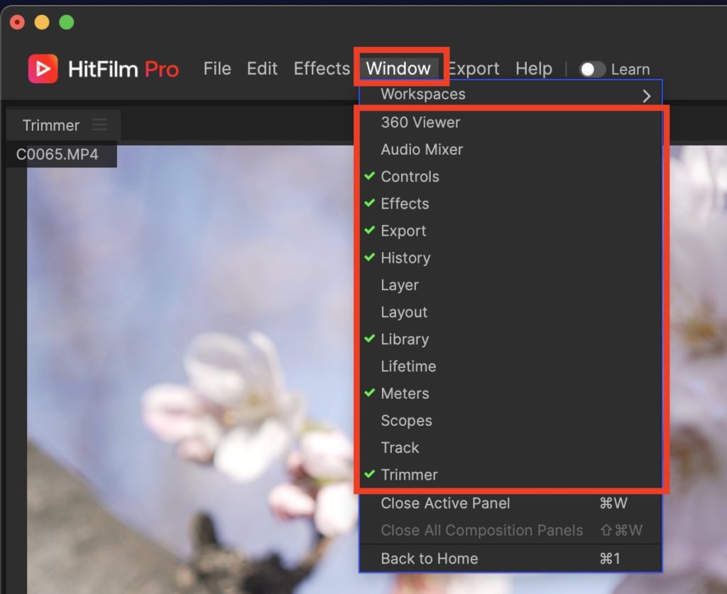
Task: Show the 360 Viewer panel
Action: point(510,122)
